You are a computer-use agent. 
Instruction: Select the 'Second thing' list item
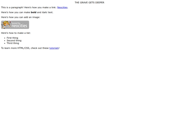pos(14,40)
